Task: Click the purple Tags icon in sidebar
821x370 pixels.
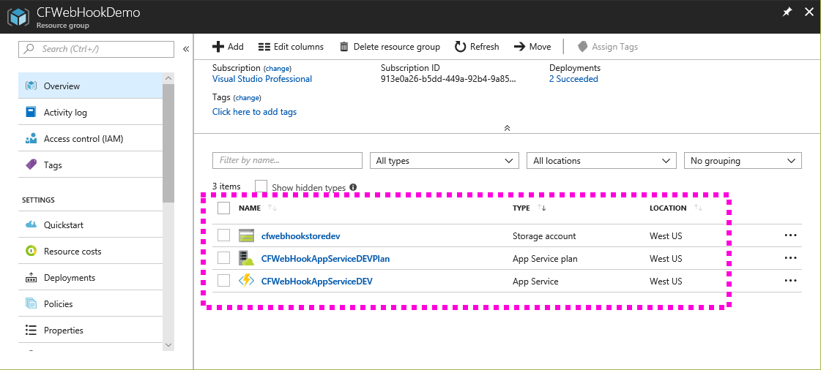Action: [x=31, y=165]
